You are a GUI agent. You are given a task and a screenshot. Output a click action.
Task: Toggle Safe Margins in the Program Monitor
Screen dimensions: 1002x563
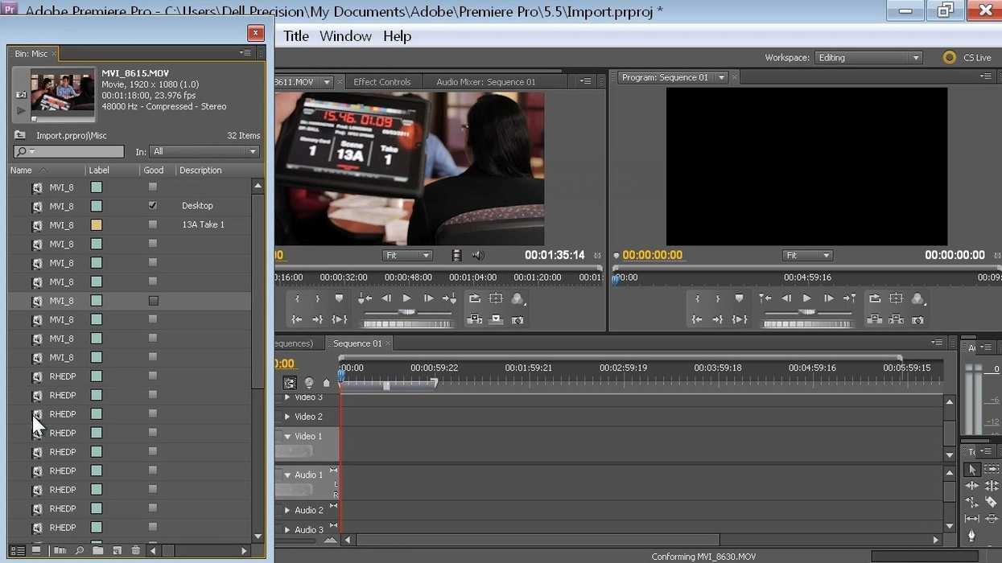click(x=896, y=298)
